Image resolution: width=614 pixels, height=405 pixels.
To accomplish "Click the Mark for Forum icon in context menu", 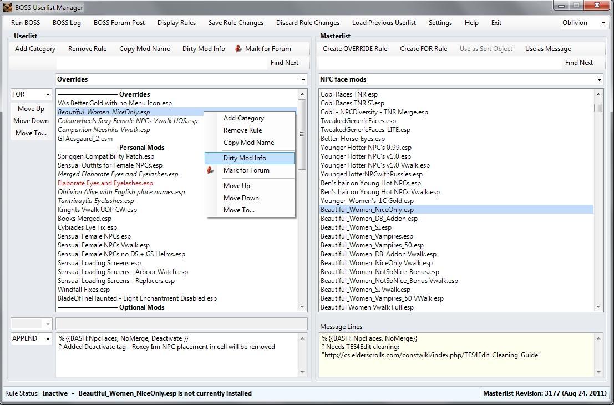I will (211, 170).
